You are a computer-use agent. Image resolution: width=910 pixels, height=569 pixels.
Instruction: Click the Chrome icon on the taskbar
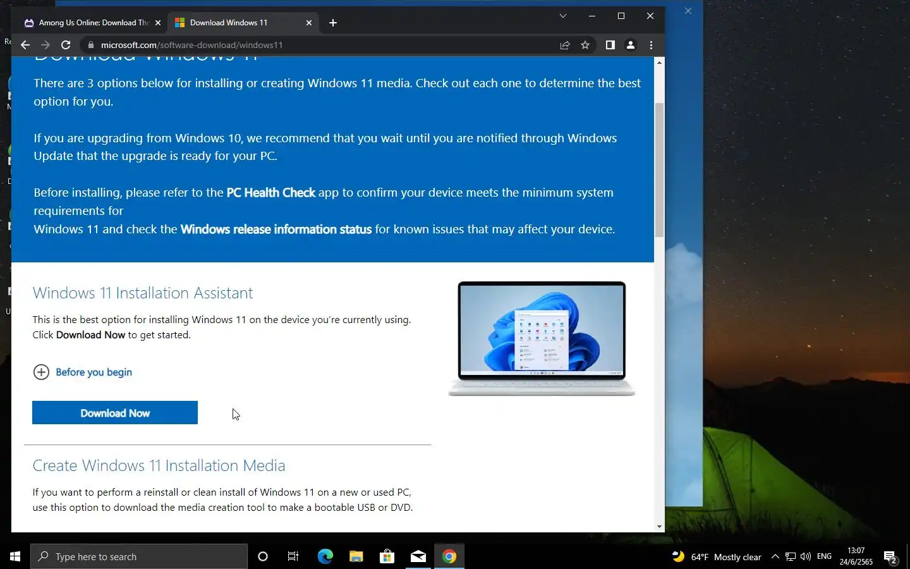point(449,556)
